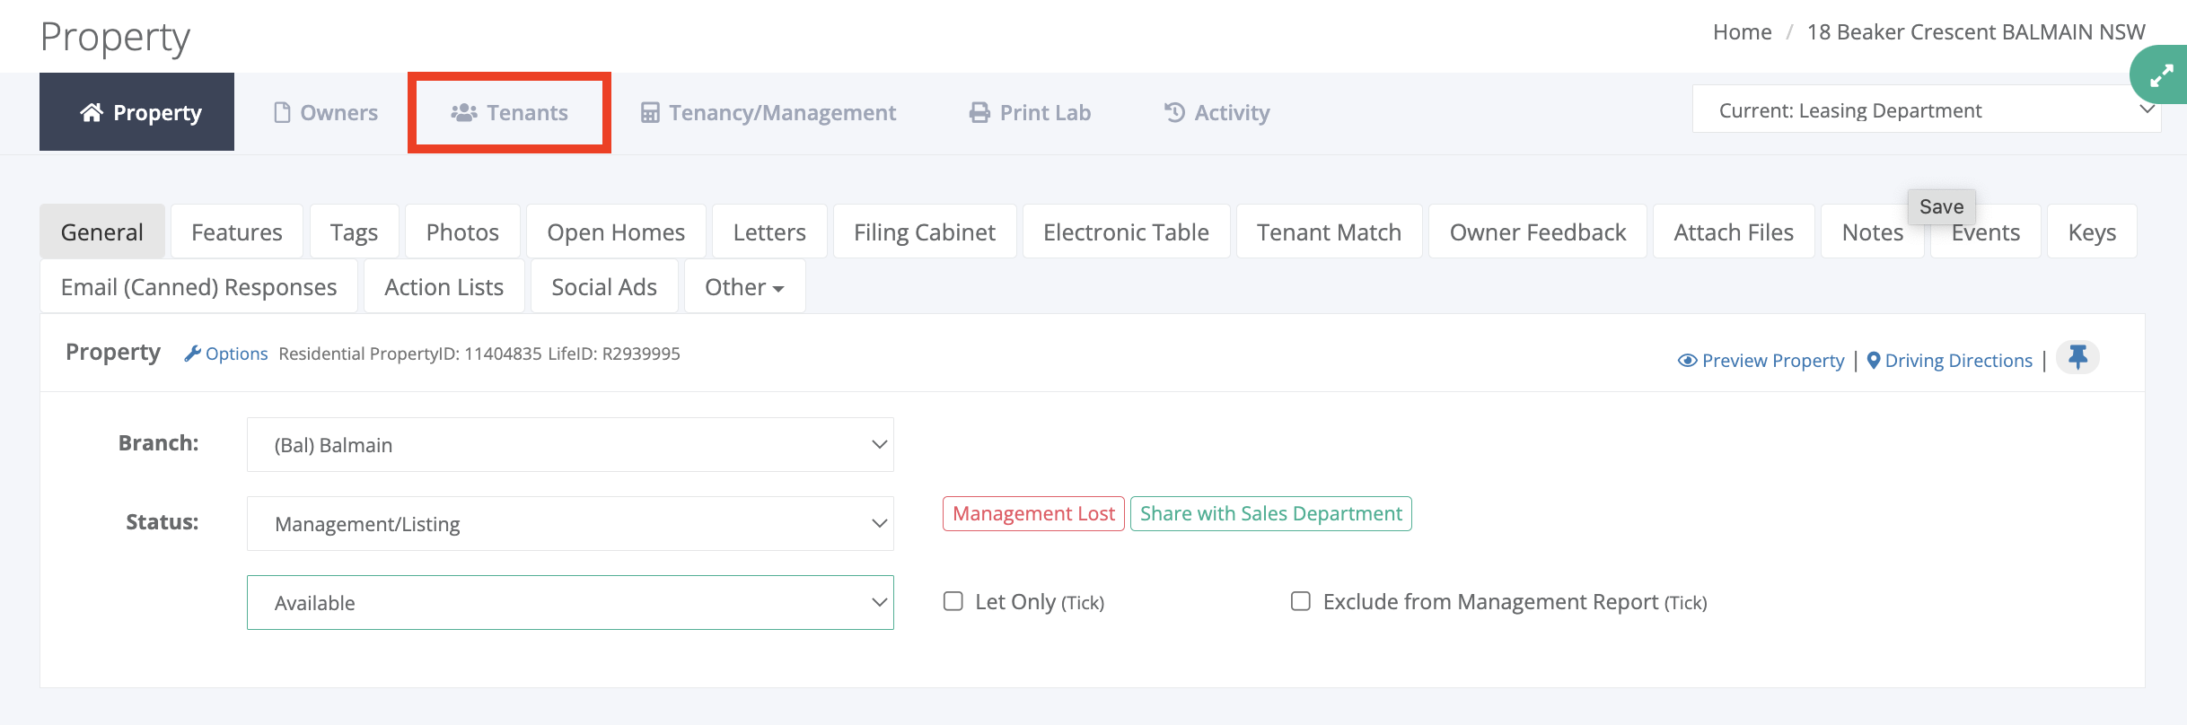Click the Residential PropertyID text

coord(410,354)
